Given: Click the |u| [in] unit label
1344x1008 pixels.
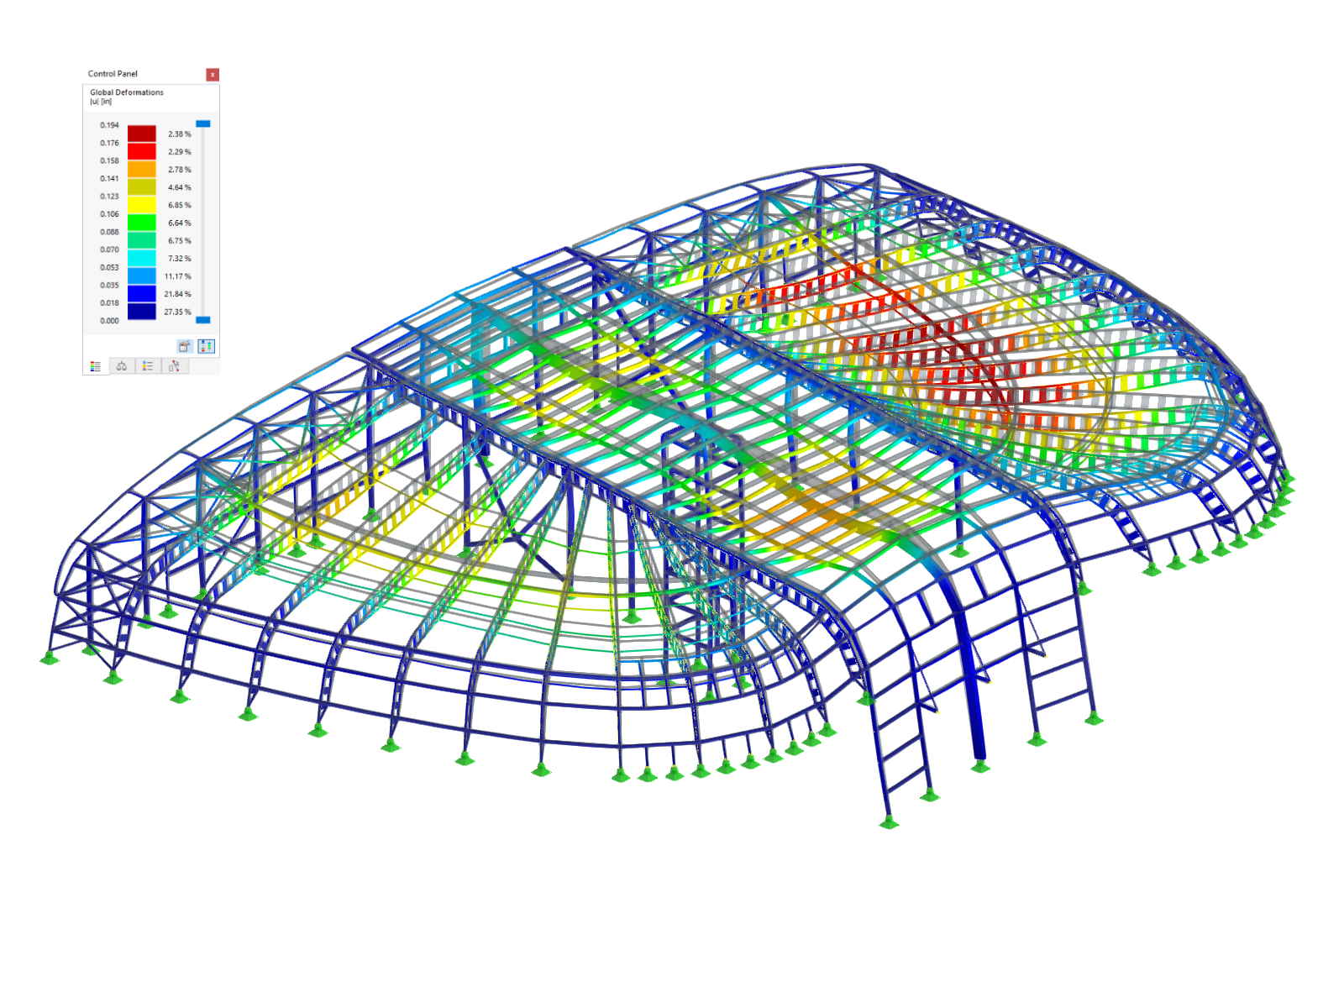Looking at the screenshot, I should 101,102.
